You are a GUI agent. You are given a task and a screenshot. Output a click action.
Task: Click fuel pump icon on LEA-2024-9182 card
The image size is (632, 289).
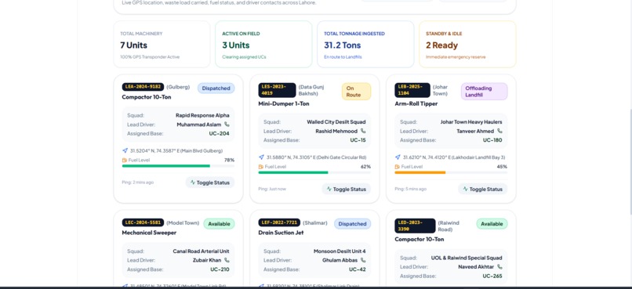pos(125,161)
